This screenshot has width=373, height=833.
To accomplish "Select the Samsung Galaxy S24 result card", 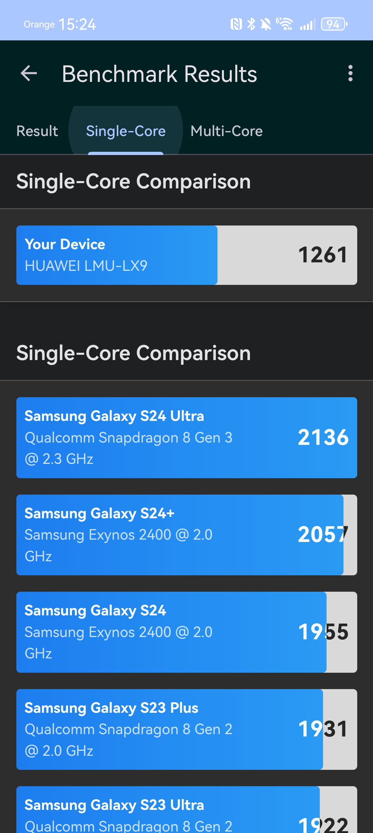I will coord(186,632).
